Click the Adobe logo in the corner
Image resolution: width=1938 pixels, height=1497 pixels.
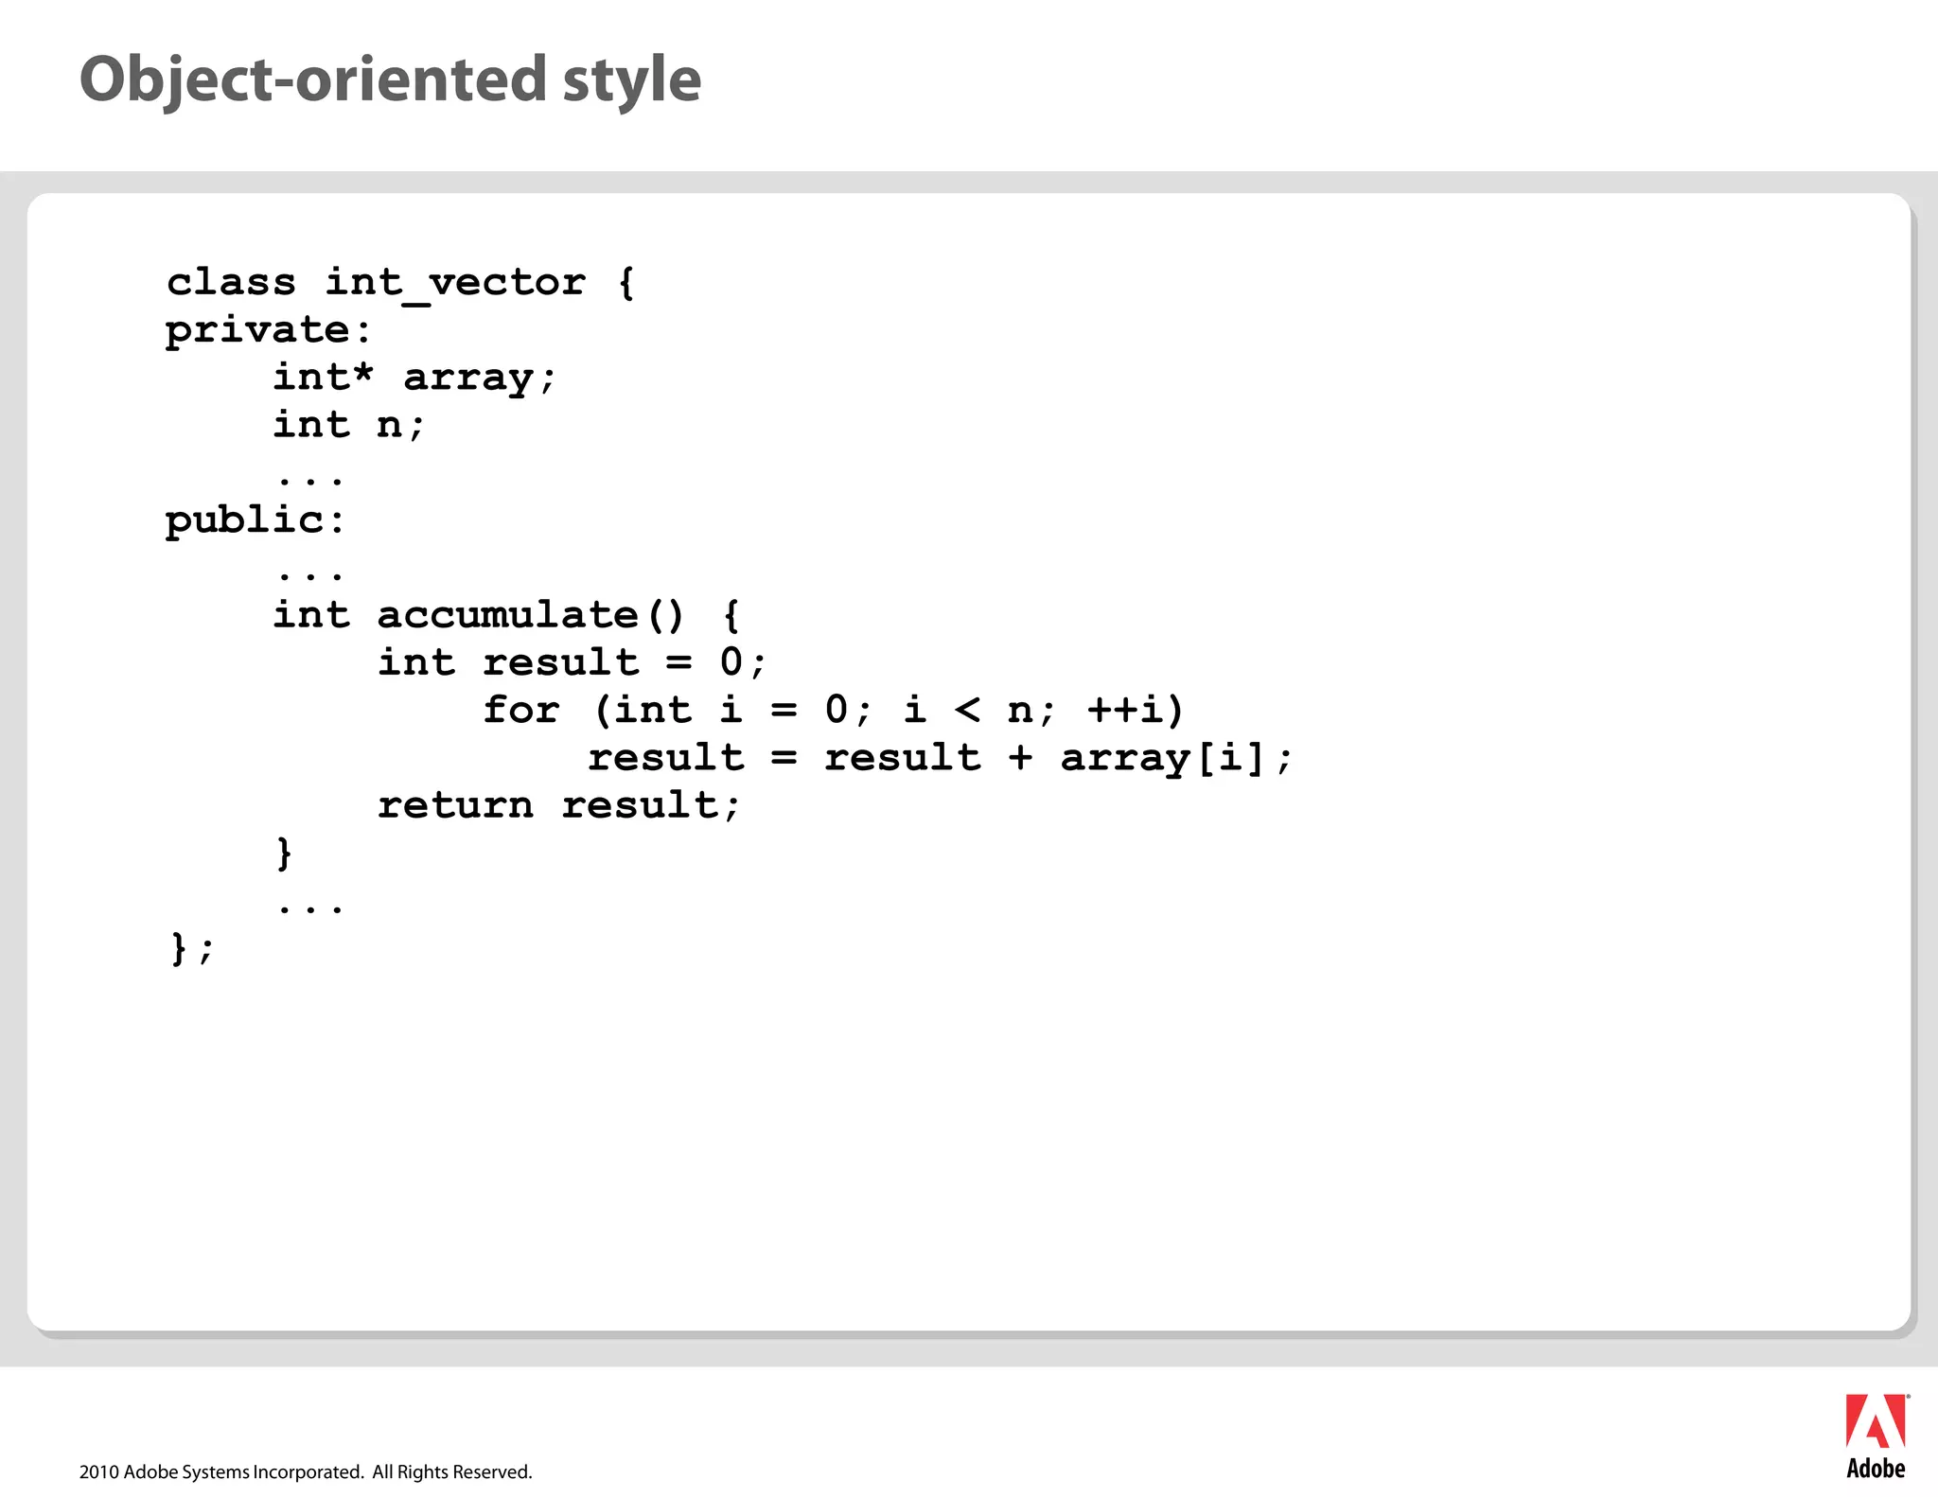coord(1876,1436)
